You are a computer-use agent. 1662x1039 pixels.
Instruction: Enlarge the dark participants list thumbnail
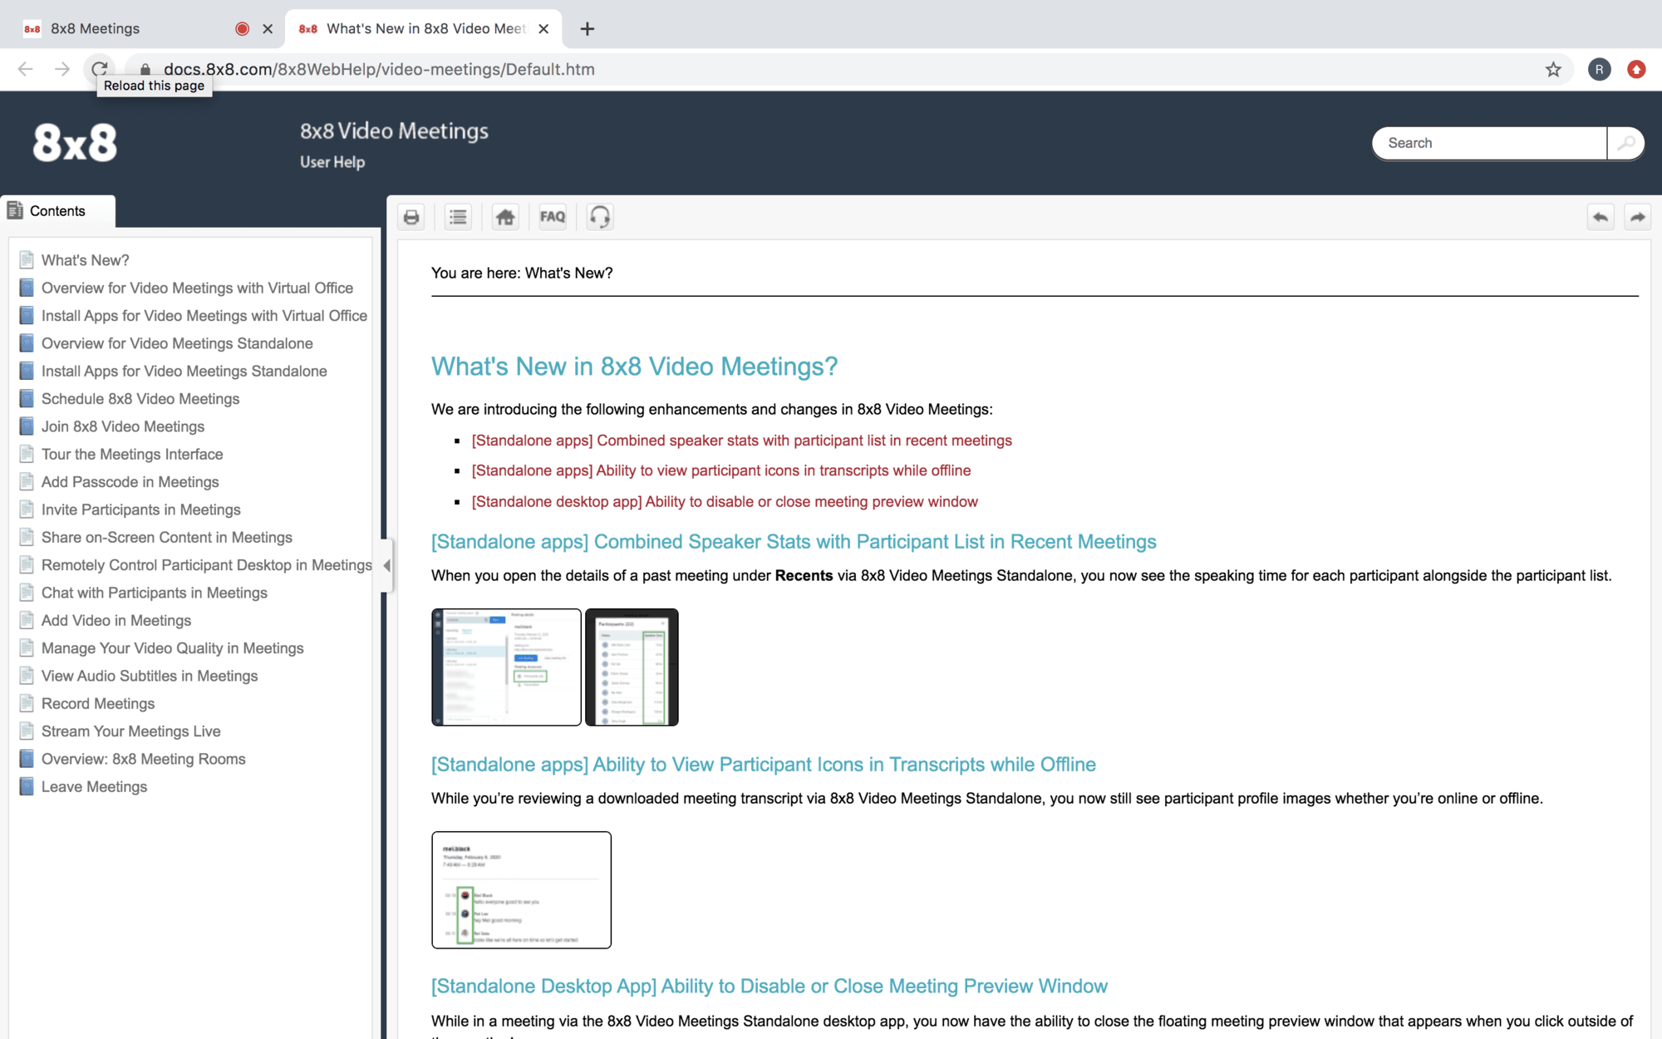(632, 667)
